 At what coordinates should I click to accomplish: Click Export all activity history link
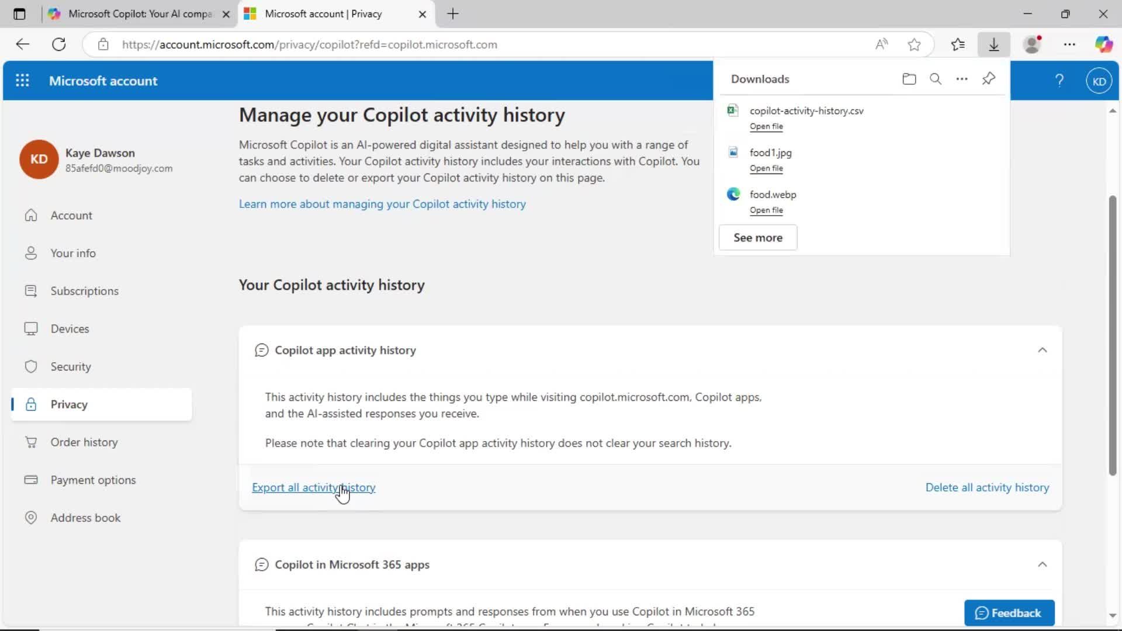pyautogui.click(x=314, y=487)
